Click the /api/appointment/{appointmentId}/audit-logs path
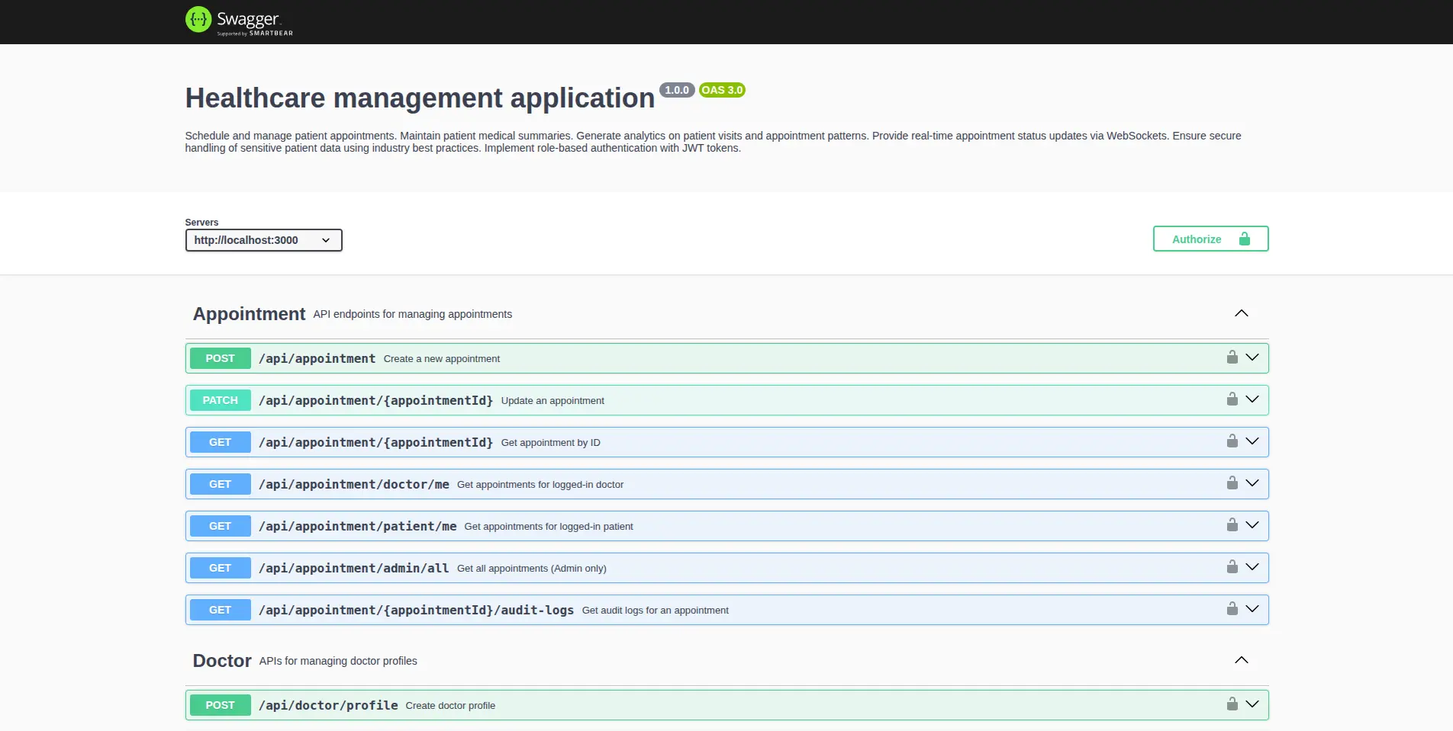The height and width of the screenshot is (731, 1453). click(x=417, y=610)
